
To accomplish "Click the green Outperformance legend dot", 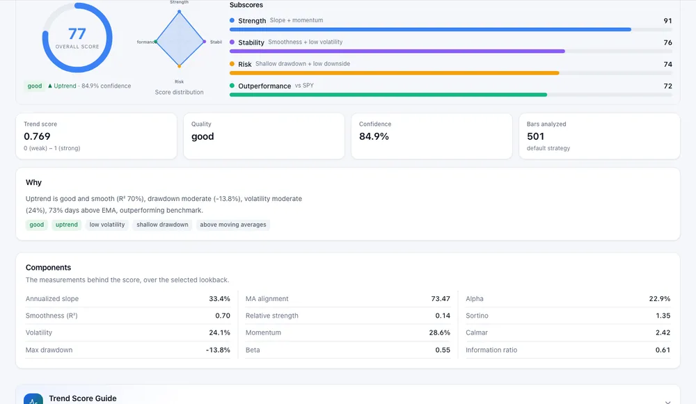I will [232, 86].
